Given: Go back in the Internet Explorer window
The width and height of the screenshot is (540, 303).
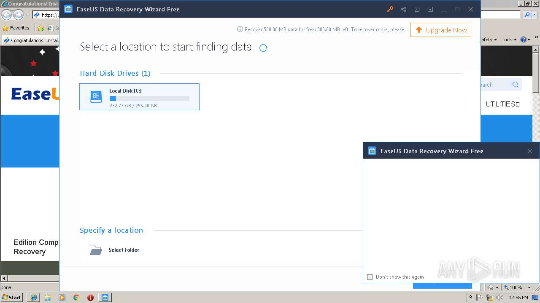Looking at the screenshot, I should 6,15.
